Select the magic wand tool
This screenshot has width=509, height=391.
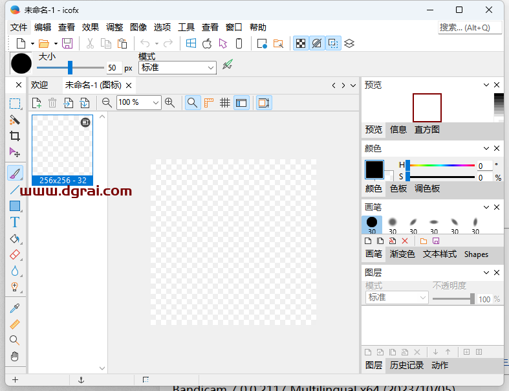15,120
